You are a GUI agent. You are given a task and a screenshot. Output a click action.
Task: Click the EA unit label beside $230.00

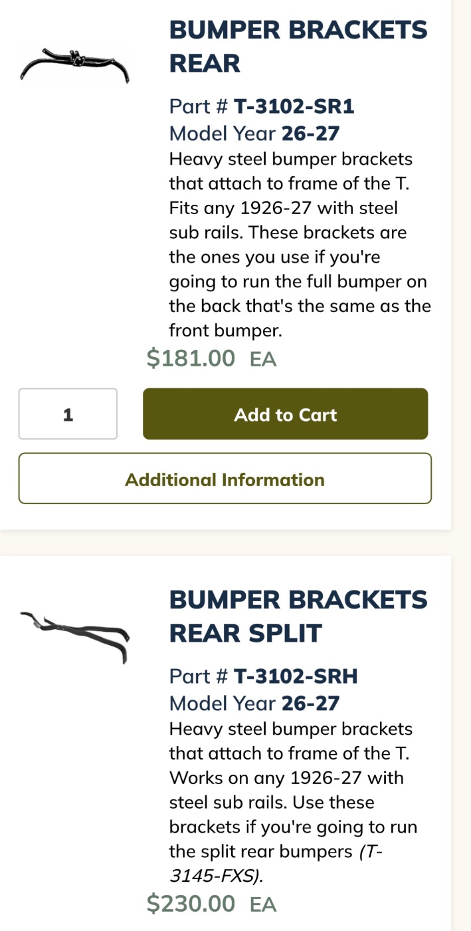(x=263, y=904)
